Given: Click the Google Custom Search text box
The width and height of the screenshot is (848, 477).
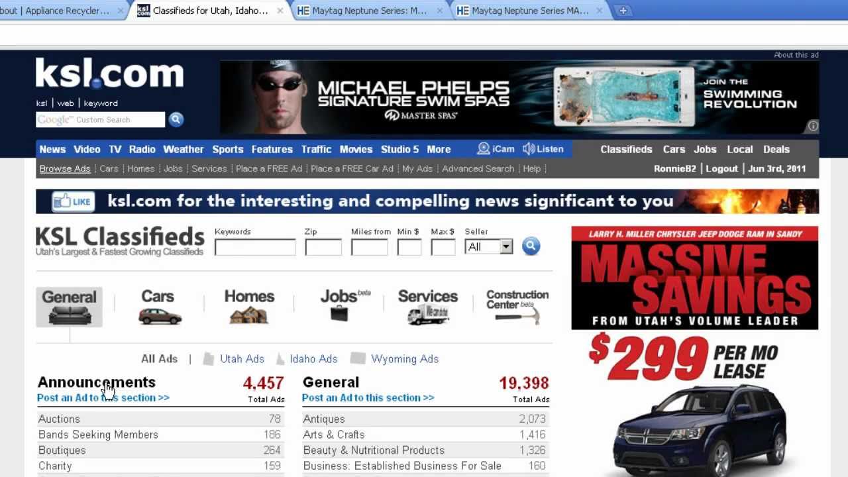Looking at the screenshot, I should pos(100,119).
